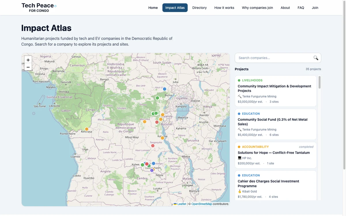Open Cahier des Charges Social Investment Programme
This screenshot has height=216, width=346.
point(276,186)
